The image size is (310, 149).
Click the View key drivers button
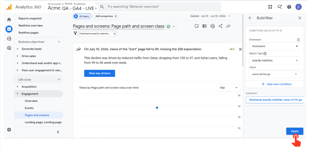tap(100, 73)
